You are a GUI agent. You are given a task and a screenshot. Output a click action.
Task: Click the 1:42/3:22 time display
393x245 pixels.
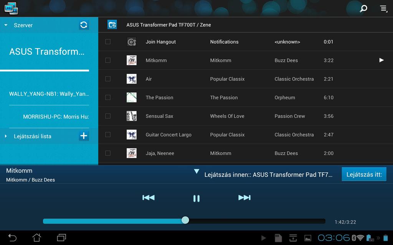(345, 222)
